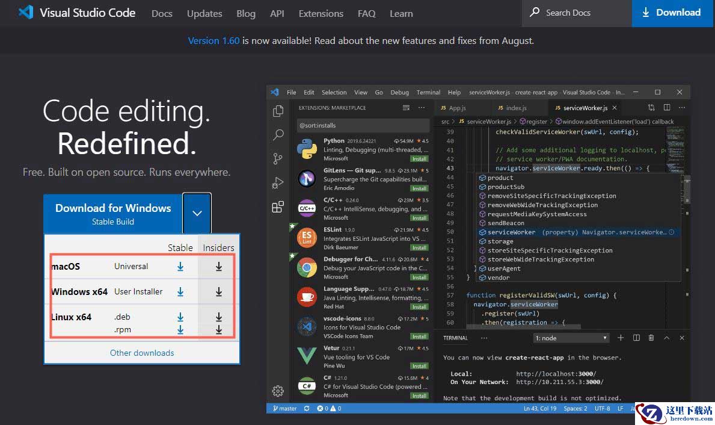Go to the Blog page
Image resolution: width=715 pixels, height=425 pixels.
[246, 14]
